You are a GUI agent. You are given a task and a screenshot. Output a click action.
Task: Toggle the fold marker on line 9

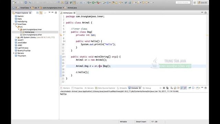pyautogui.click(x=65, y=41)
